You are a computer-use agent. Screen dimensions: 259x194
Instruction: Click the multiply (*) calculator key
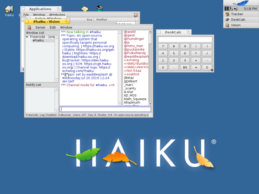(x=196, y=53)
